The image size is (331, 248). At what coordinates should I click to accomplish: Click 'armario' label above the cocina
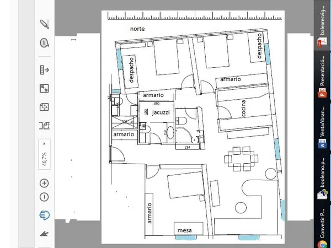(x=230, y=79)
